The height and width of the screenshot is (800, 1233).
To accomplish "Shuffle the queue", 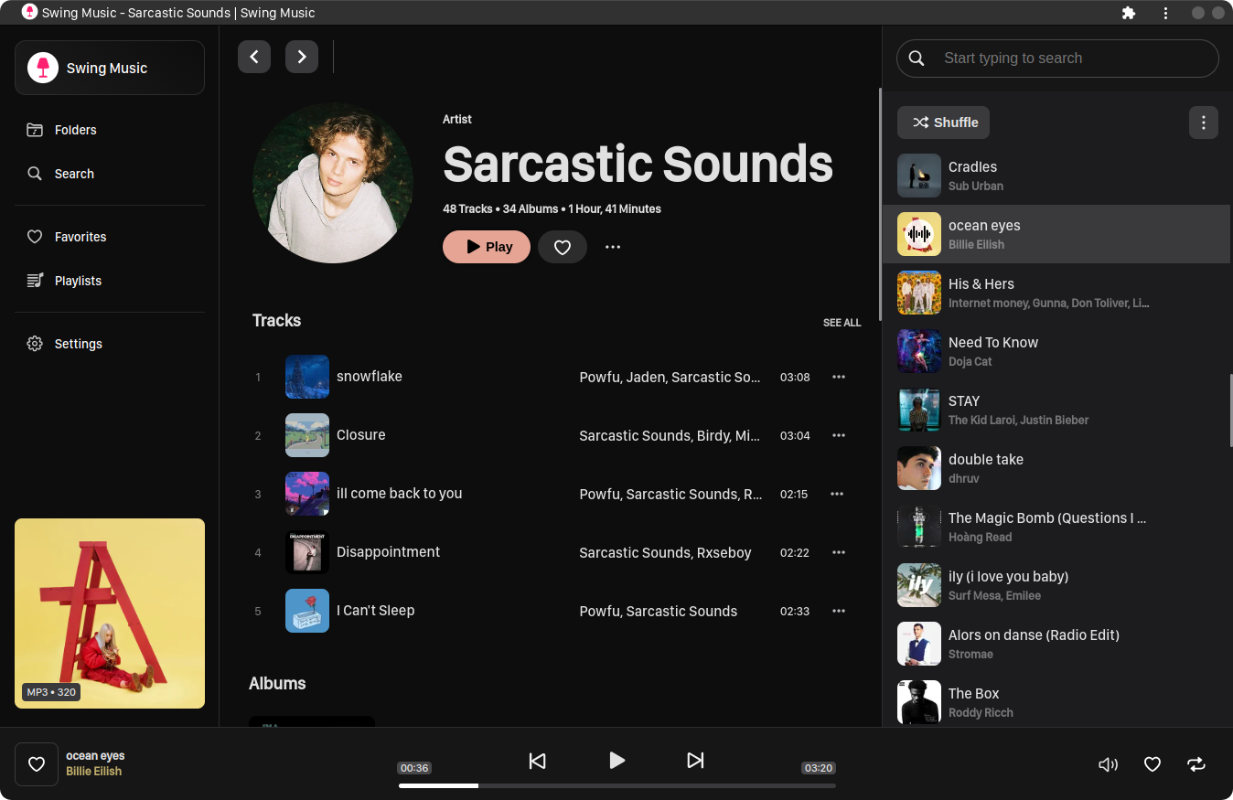I will pos(943,123).
